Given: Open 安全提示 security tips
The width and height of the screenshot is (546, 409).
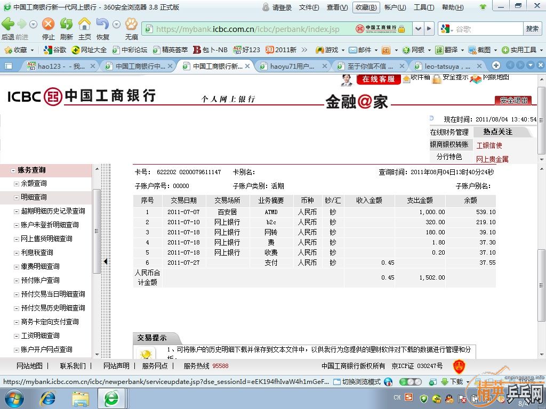Looking at the screenshot, I should point(451,78).
